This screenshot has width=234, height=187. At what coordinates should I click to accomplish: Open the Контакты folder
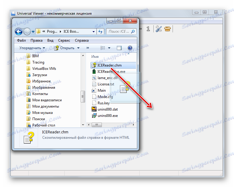[x=37, y=94]
